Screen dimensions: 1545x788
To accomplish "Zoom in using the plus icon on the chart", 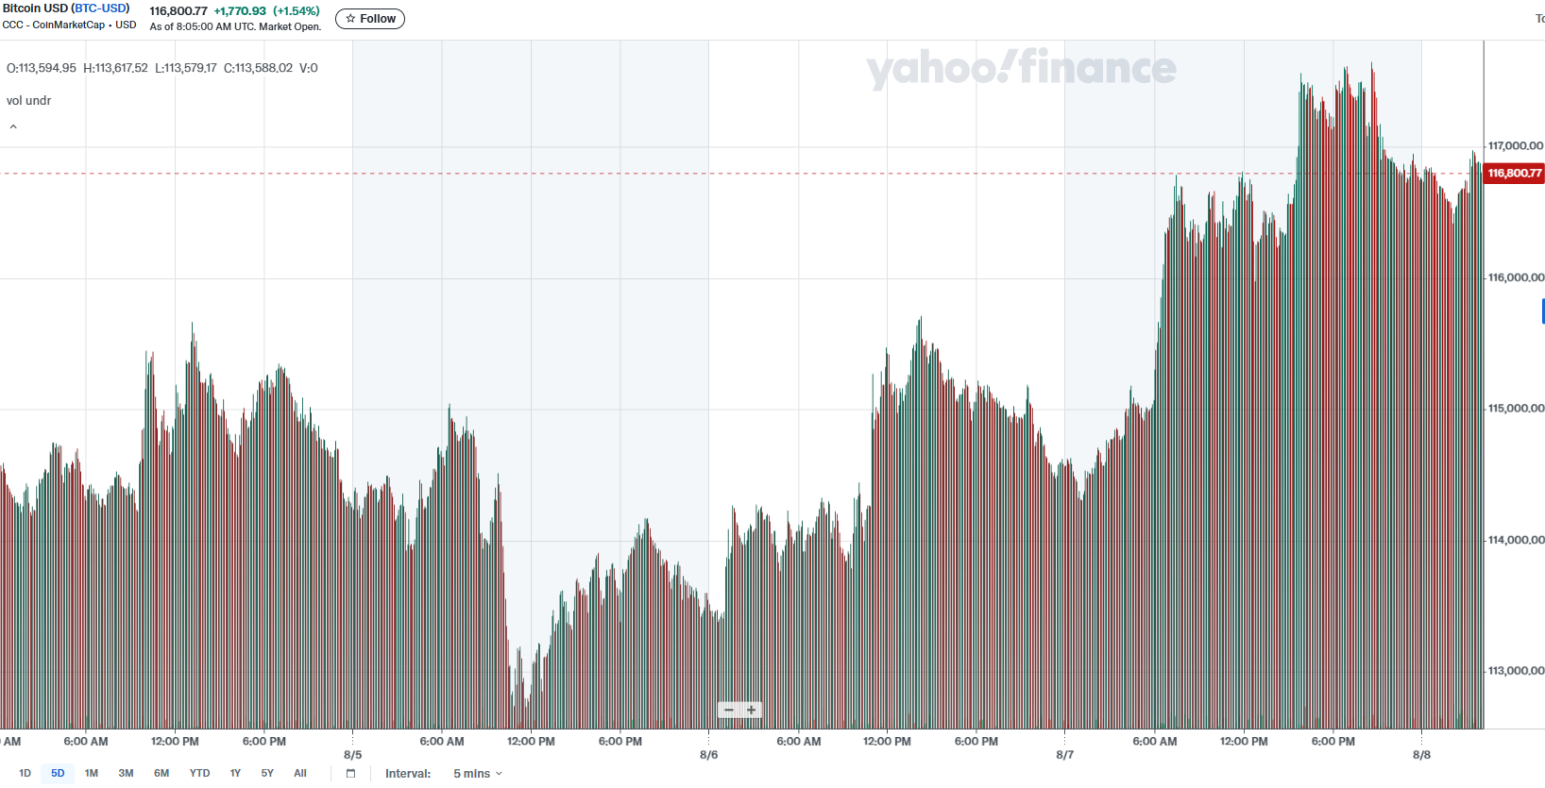I will pos(752,709).
